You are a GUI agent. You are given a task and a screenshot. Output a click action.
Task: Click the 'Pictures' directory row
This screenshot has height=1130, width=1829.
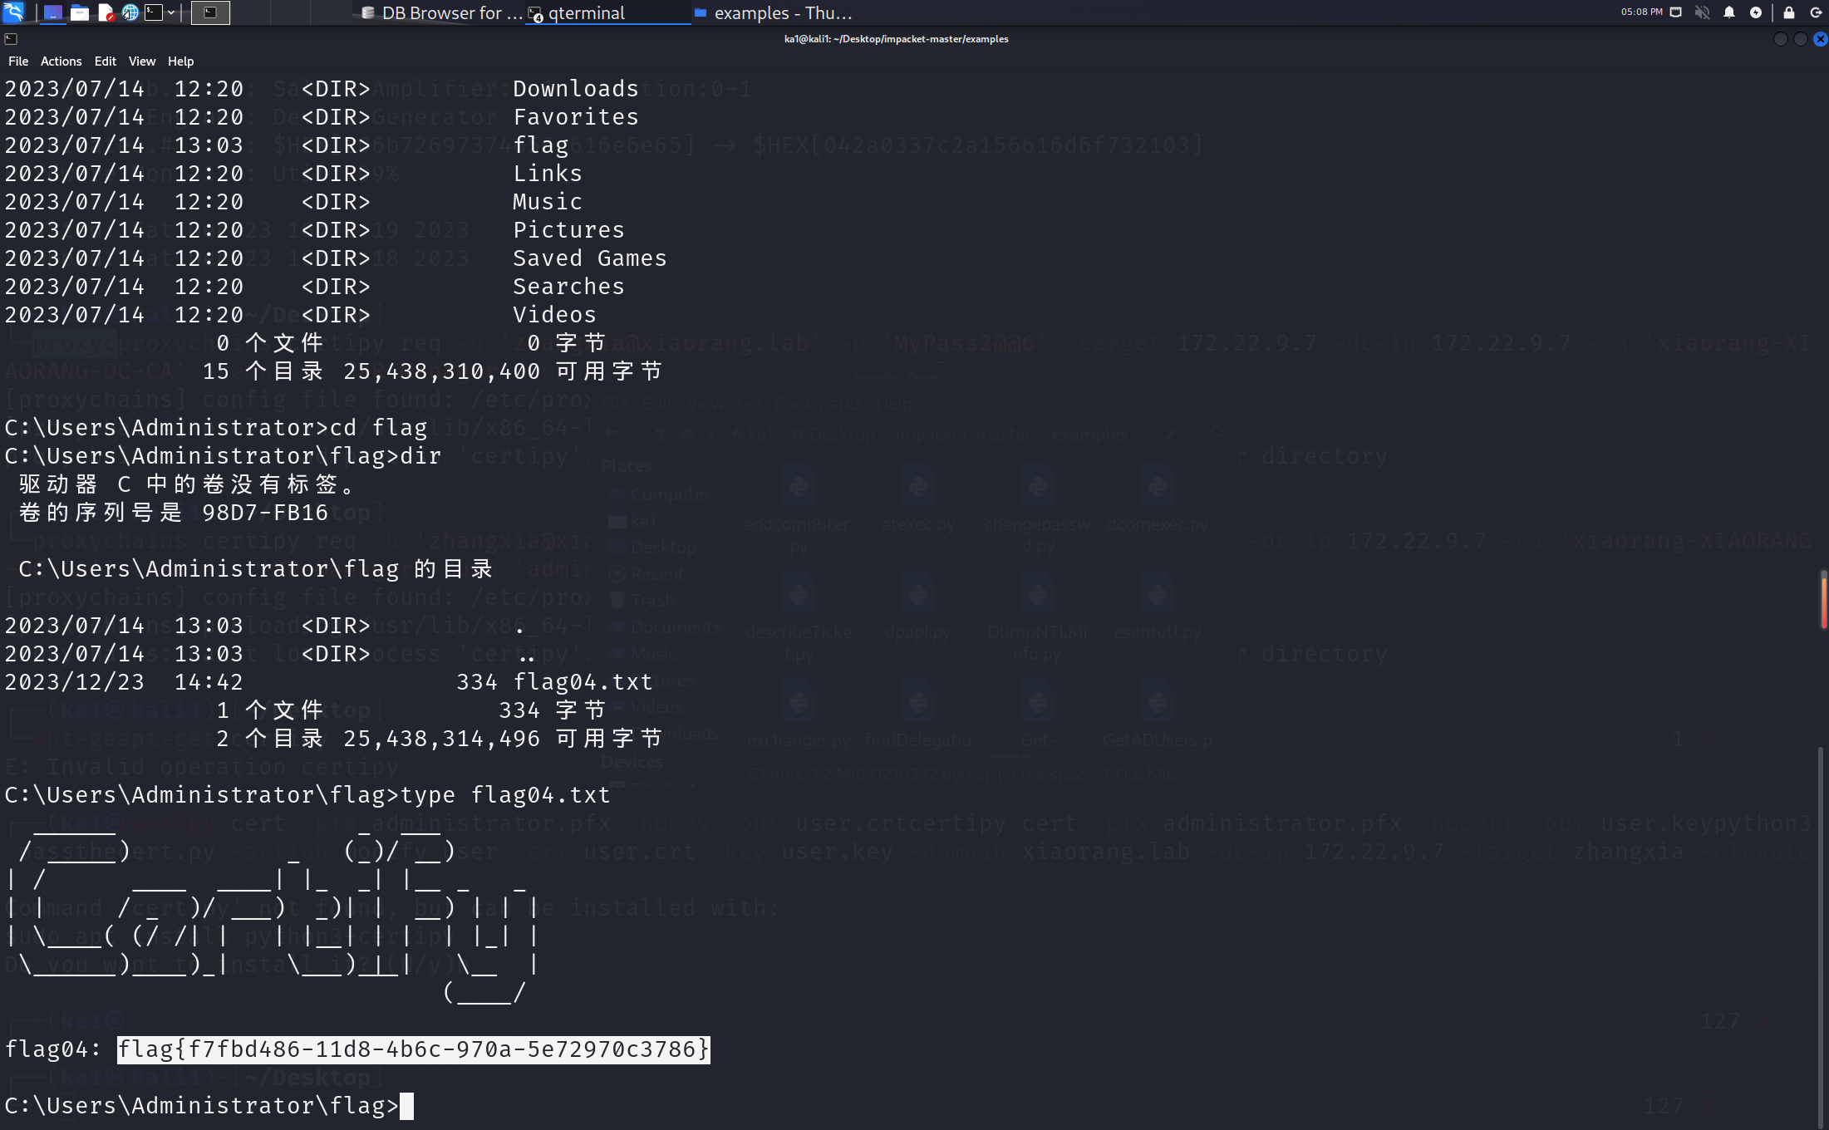coord(315,230)
